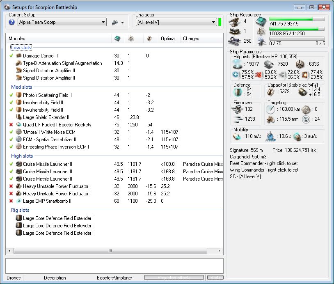Image resolution: width=334 pixels, height=284 pixels.
Task: Click the CPU column header icon
Action: [117, 39]
